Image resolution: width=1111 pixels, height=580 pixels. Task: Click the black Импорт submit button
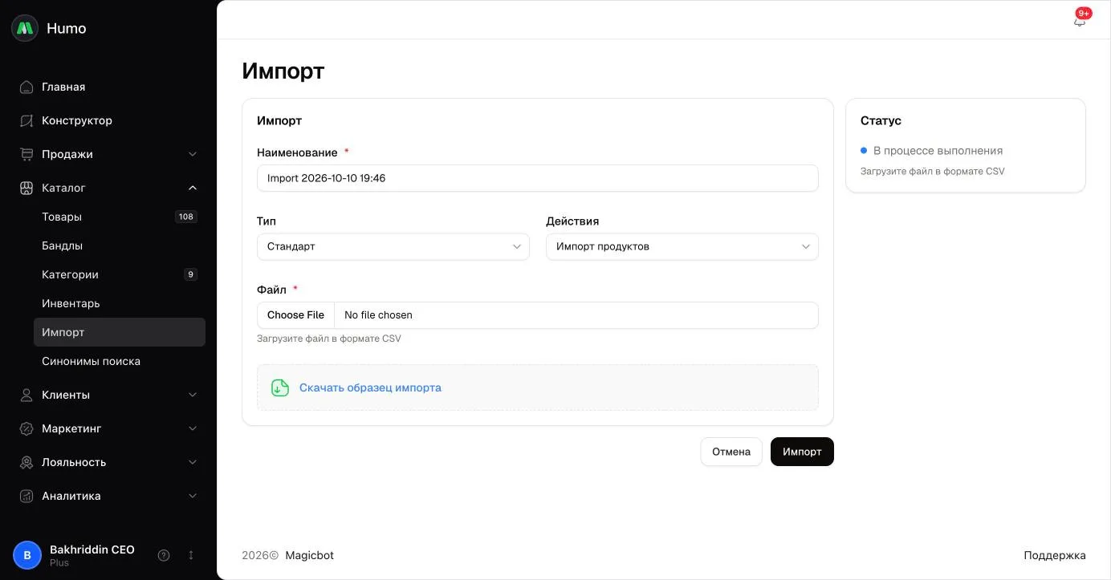coord(802,452)
